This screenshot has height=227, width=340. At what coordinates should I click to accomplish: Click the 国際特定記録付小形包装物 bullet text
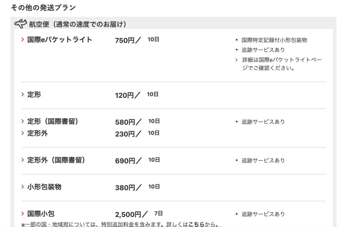tap(274, 40)
